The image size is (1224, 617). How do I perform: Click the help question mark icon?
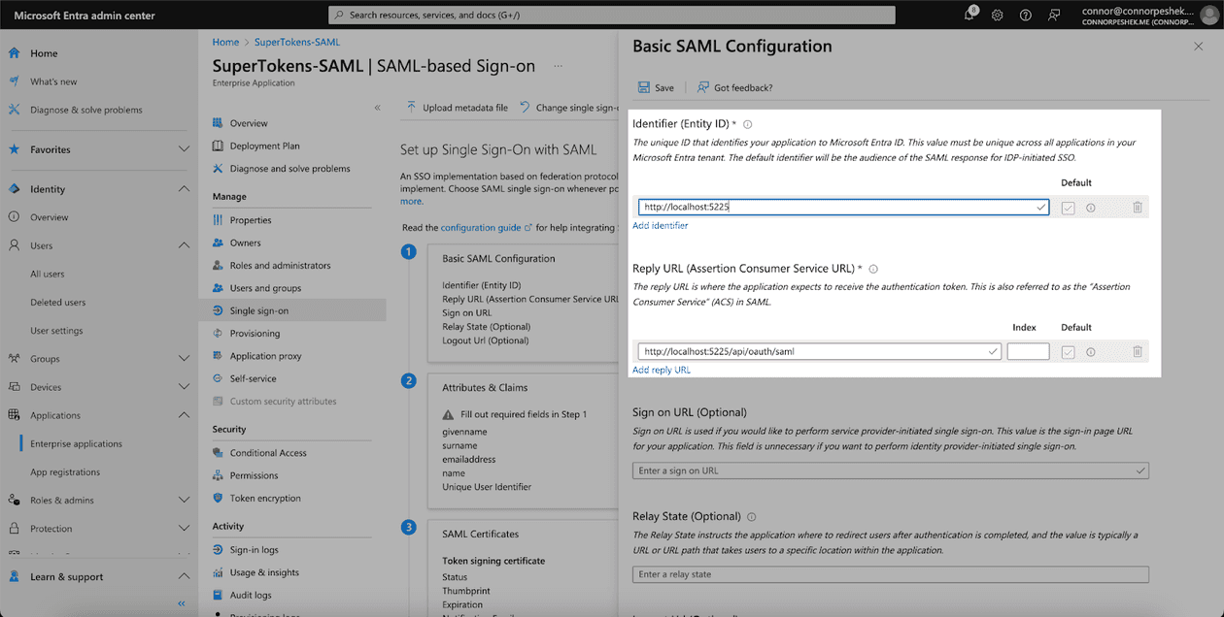point(1025,15)
